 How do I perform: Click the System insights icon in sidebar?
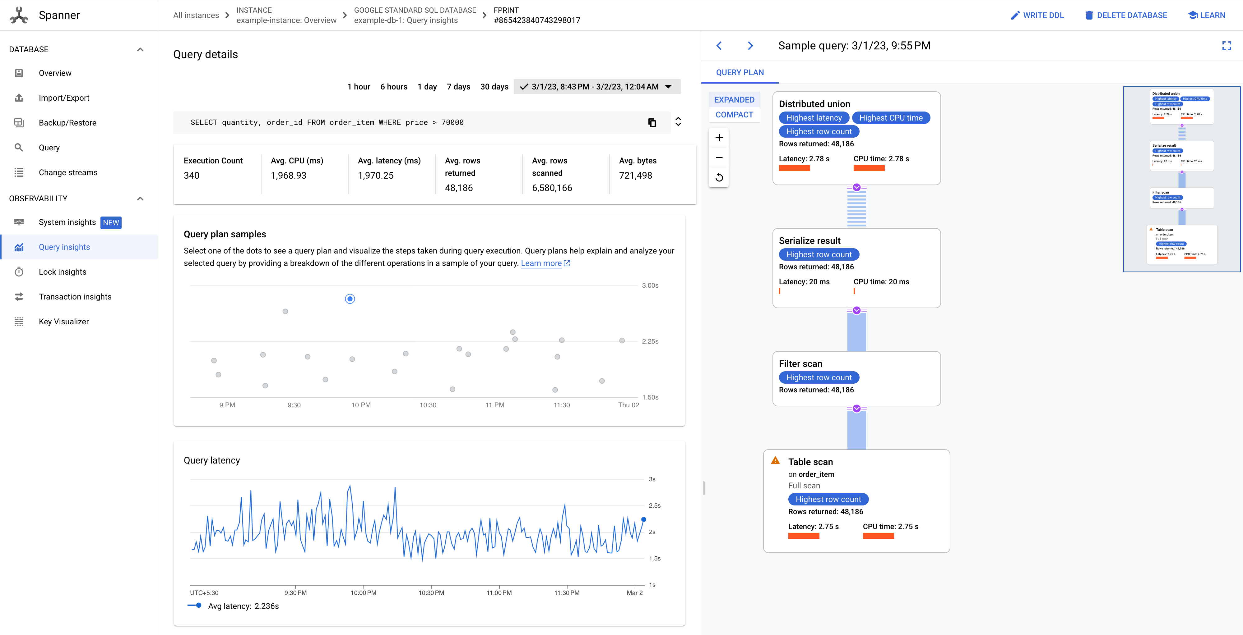[20, 222]
